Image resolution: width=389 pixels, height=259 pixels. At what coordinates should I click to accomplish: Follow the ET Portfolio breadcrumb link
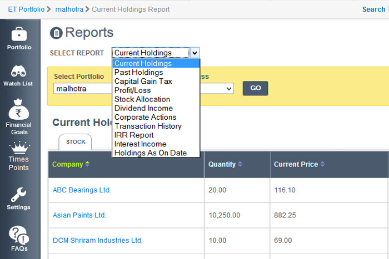coord(26,9)
